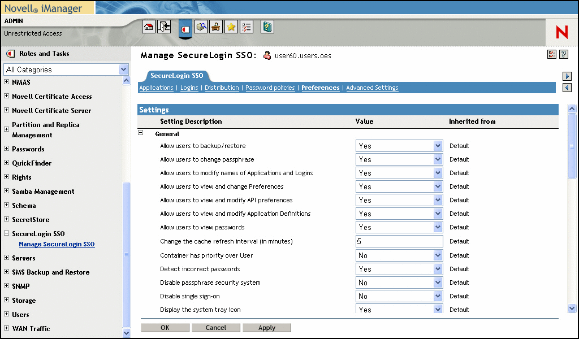The width and height of the screenshot is (579, 339).
Task: Click left arrow tab scroll button
Action: coord(567,88)
